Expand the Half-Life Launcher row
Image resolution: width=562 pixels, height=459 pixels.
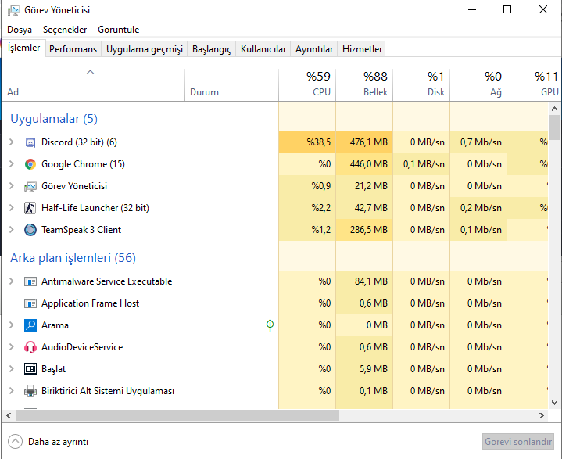tap(12, 208)
